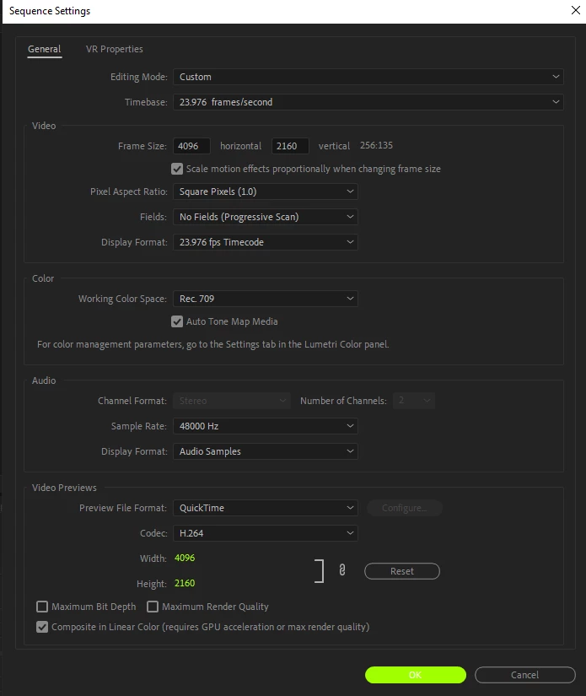This screenshot has height=696, width=586.
Task: Open the Editing Mode dropdown
Action: (368, 77)
